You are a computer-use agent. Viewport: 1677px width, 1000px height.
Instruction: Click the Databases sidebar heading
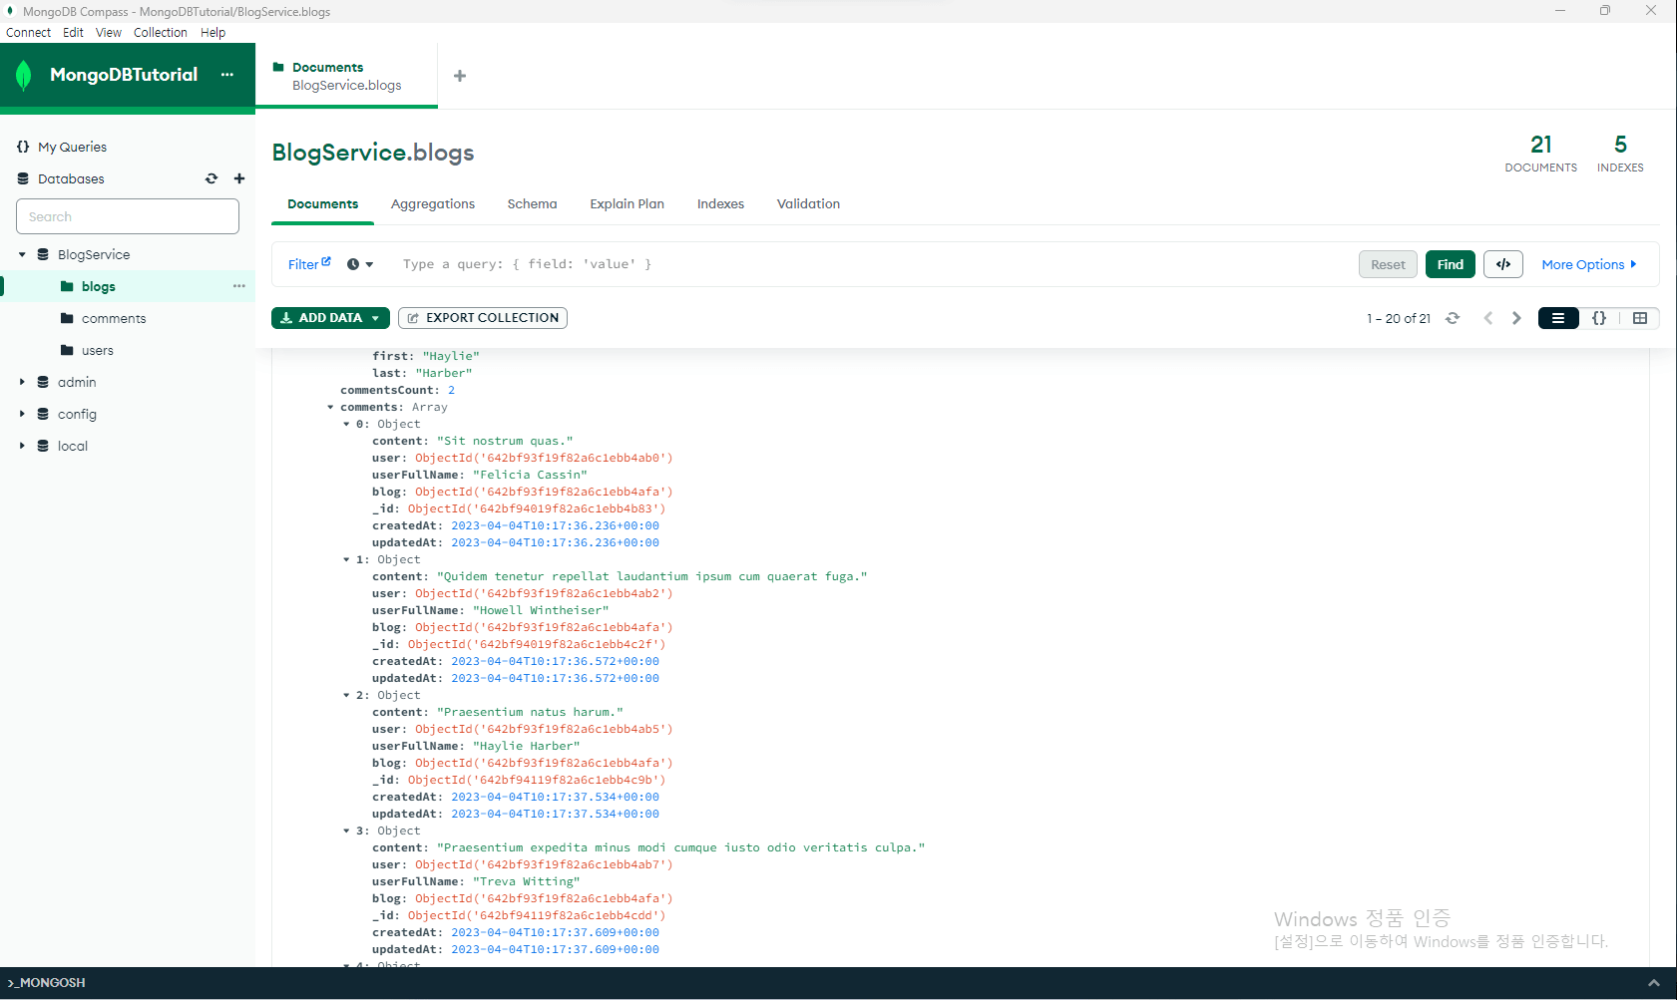click(x=71, y=178)
